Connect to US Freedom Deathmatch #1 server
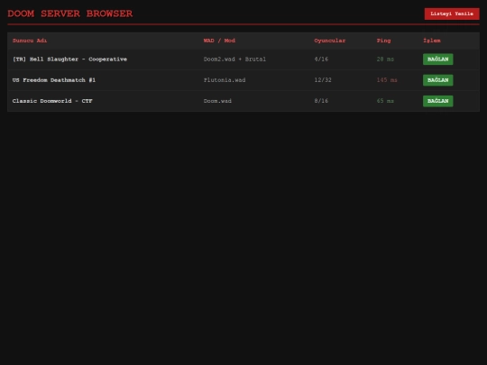487x365 pixels. click(438, 80)
